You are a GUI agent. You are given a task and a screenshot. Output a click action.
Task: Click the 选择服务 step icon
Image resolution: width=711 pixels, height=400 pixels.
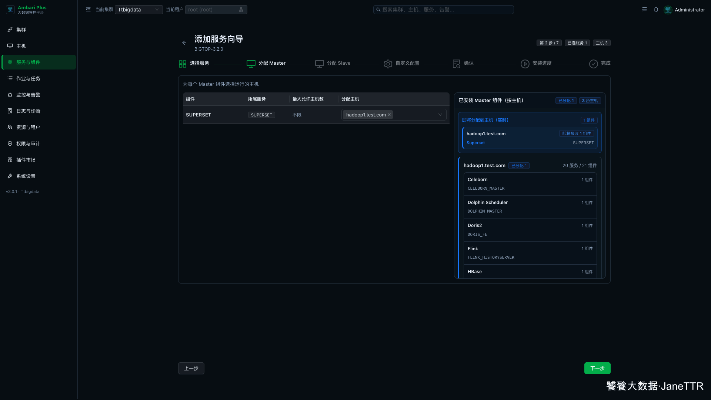coord(183,64)
